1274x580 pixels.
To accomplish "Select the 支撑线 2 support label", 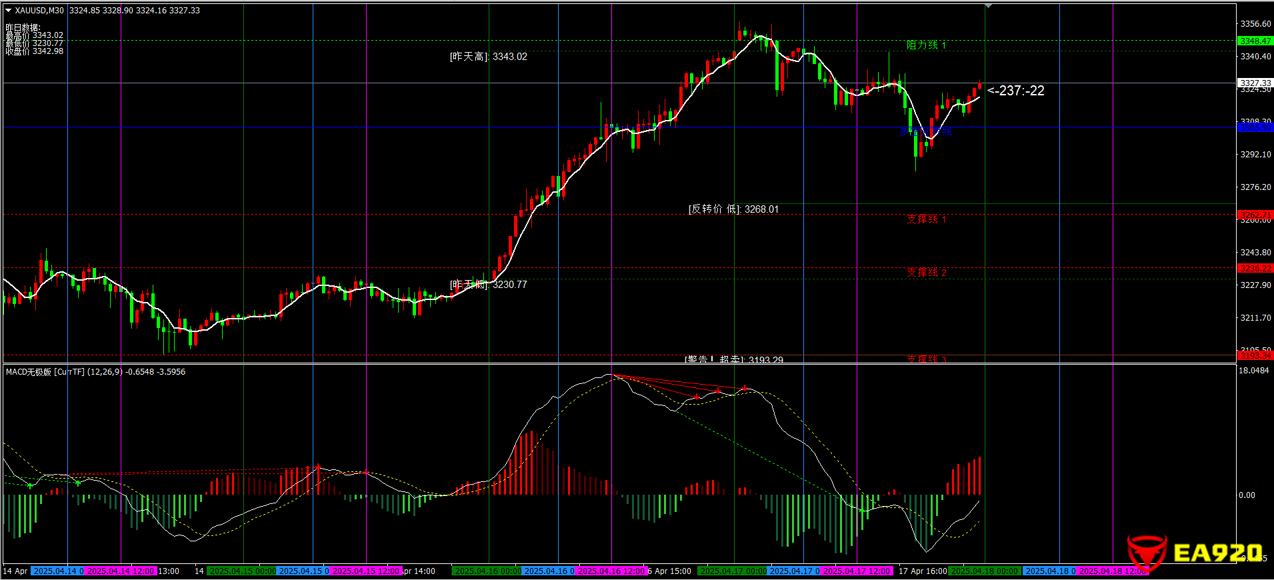I will click(926, 273).
